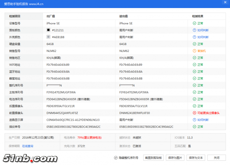Click the 保存为图片 button
Viewport: 230px width, 165px height.
pyautogui.click(x=175, y=158)
